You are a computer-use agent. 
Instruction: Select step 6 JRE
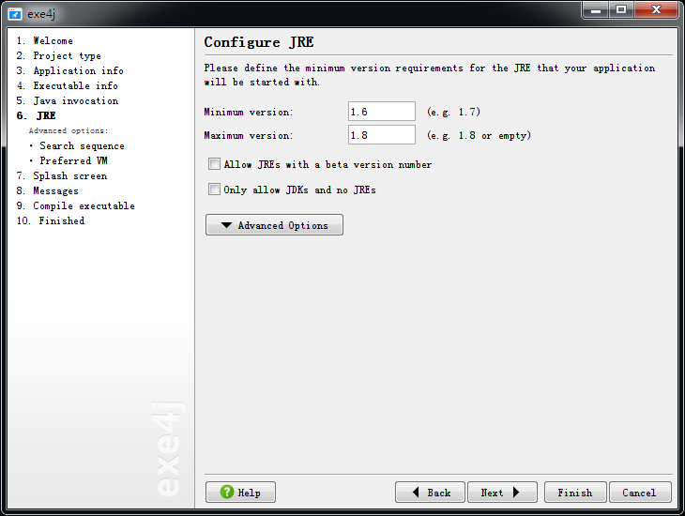(x=37, y=115)
